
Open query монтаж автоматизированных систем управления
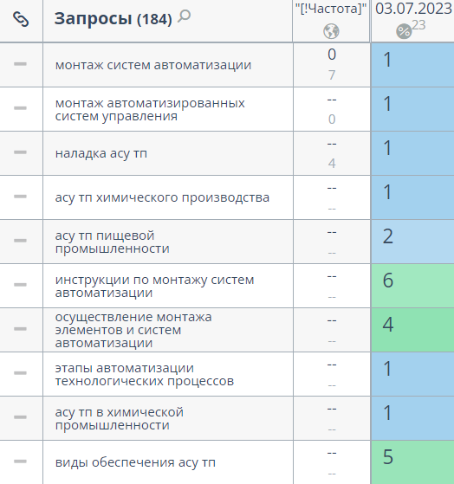(x=150, y=109)
